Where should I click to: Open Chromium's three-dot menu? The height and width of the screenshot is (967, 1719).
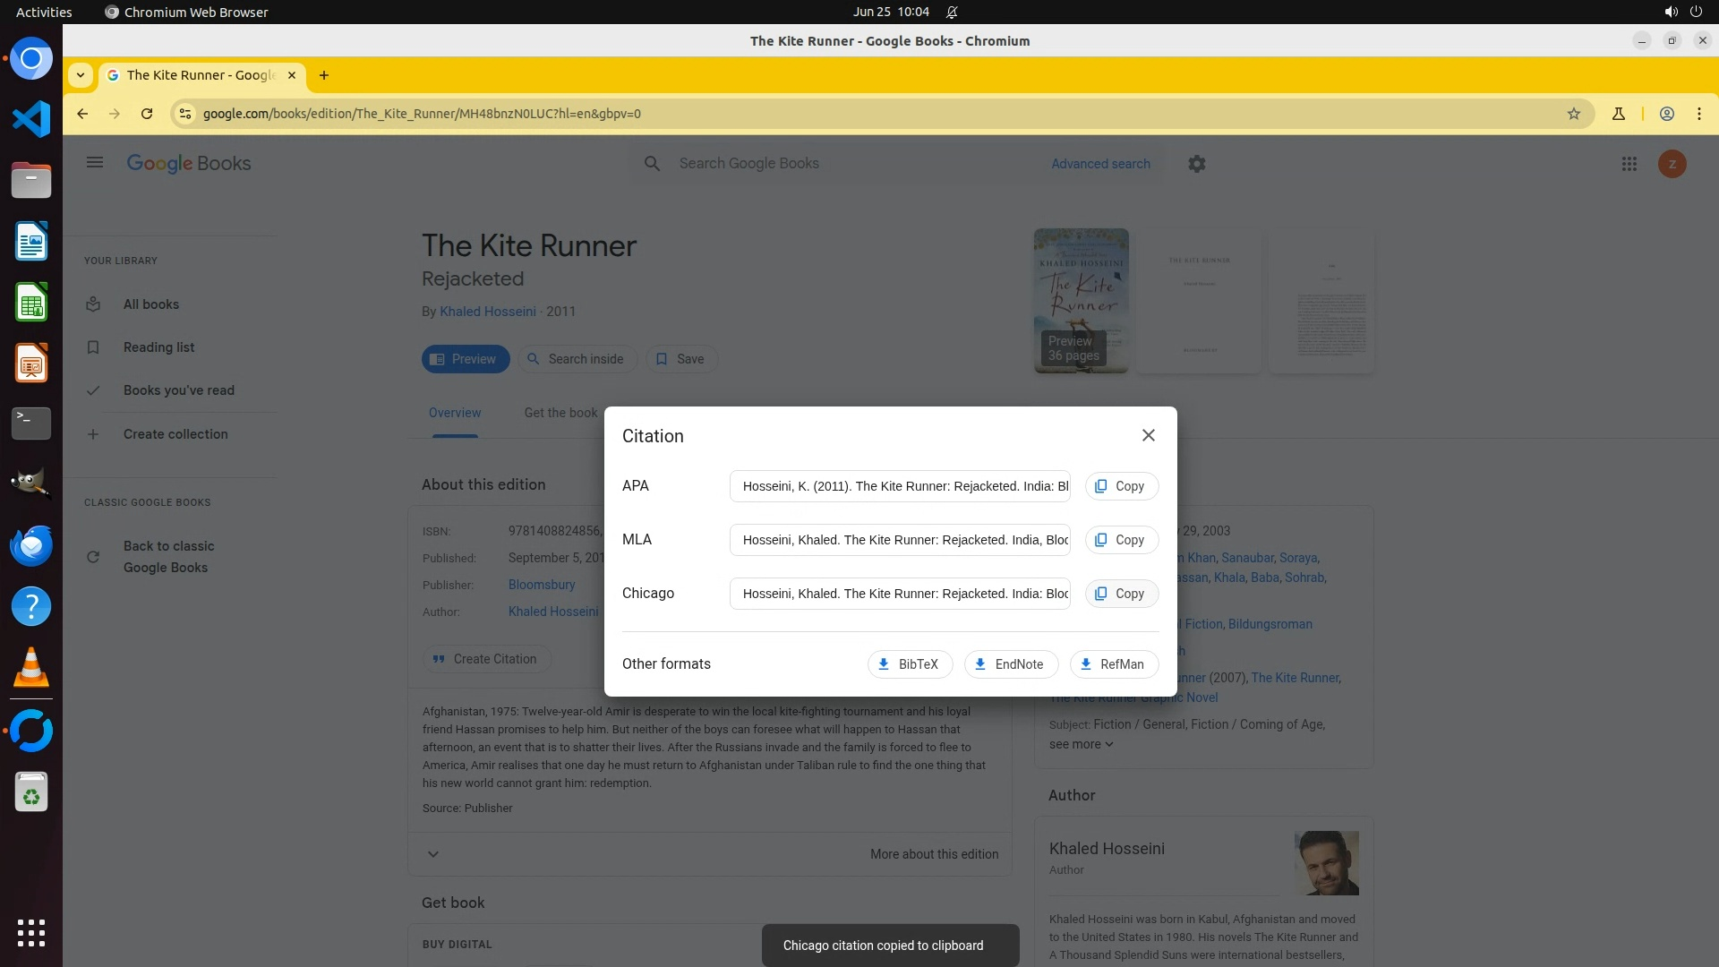click(1698, 114)
